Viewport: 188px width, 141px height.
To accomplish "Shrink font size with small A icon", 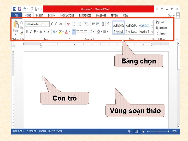I will (56, 24).
